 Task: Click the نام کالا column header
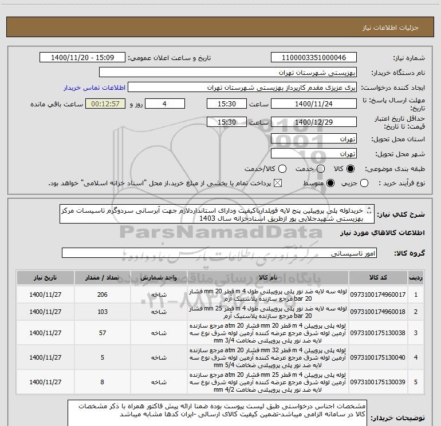pyautogui.click(x=268, y=277)
